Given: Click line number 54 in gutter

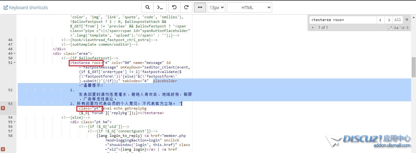Looking at the screenshot, I should click(10, 117).
